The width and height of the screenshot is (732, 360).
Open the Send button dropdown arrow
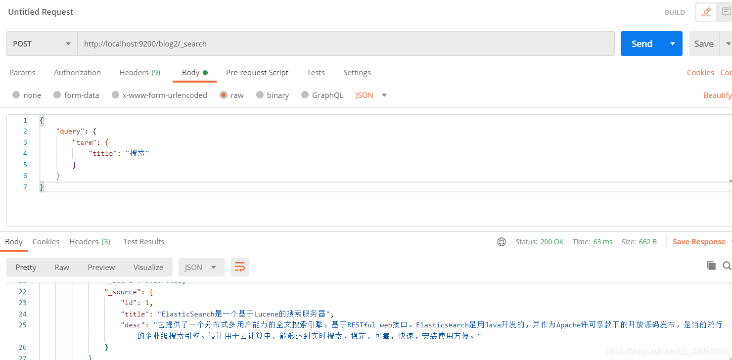673,44
